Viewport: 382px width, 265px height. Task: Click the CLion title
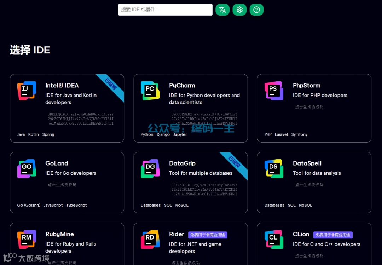(301, 234)
